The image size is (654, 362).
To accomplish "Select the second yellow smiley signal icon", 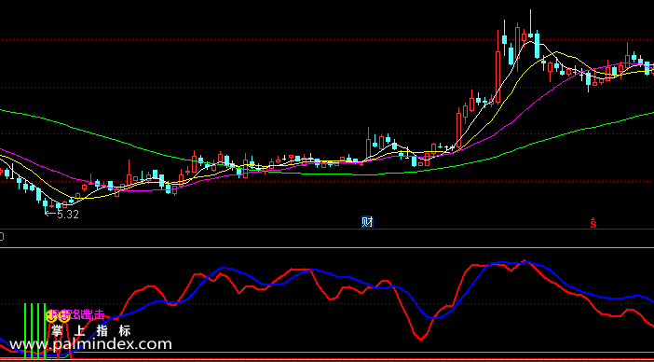I will [63, 316].
